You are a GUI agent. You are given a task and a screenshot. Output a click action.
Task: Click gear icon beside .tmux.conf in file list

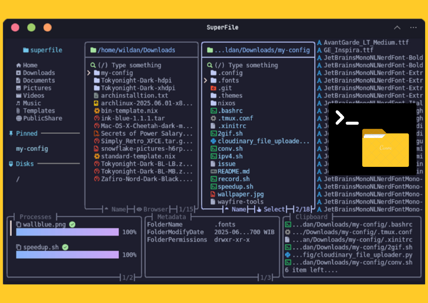click(x=213, y=118)
